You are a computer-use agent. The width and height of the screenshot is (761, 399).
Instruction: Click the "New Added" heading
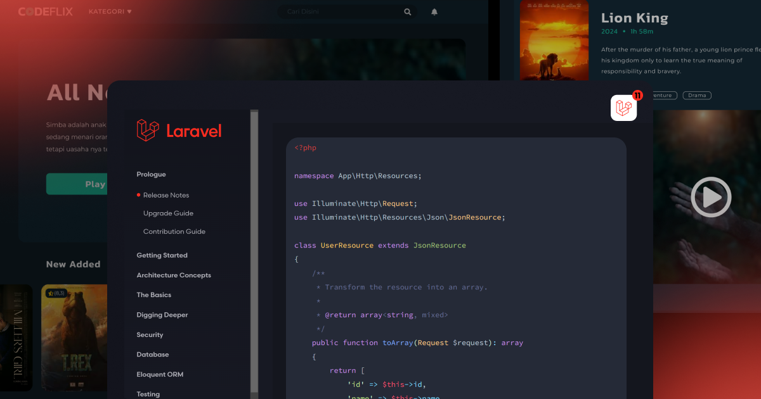pyautogui.click(x=73, y=264)
